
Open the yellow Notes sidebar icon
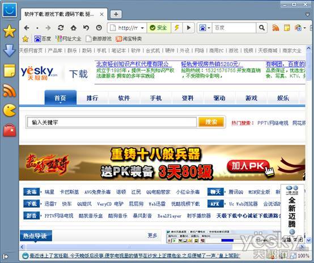10,71
